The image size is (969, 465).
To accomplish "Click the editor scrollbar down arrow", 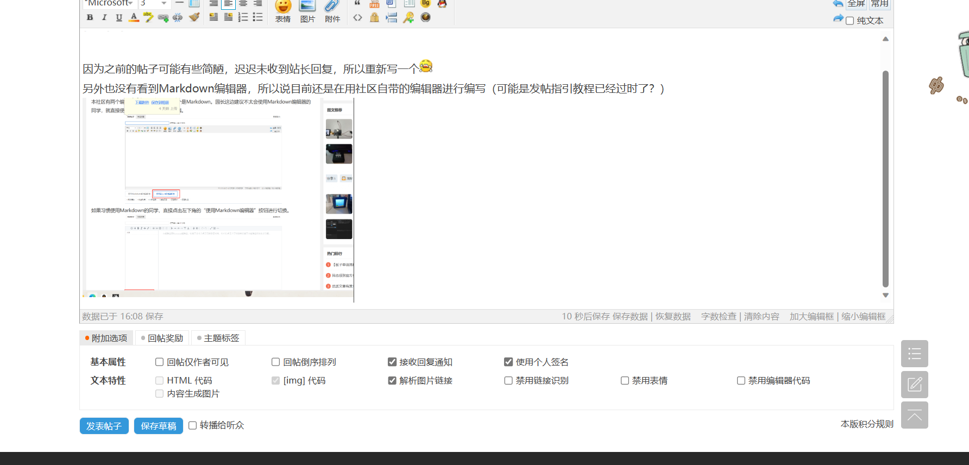I will tap(885, 296).
